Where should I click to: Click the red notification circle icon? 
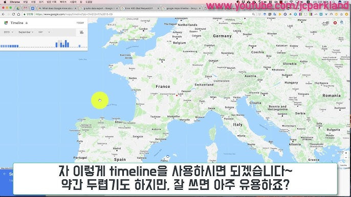tap(335, 23)
